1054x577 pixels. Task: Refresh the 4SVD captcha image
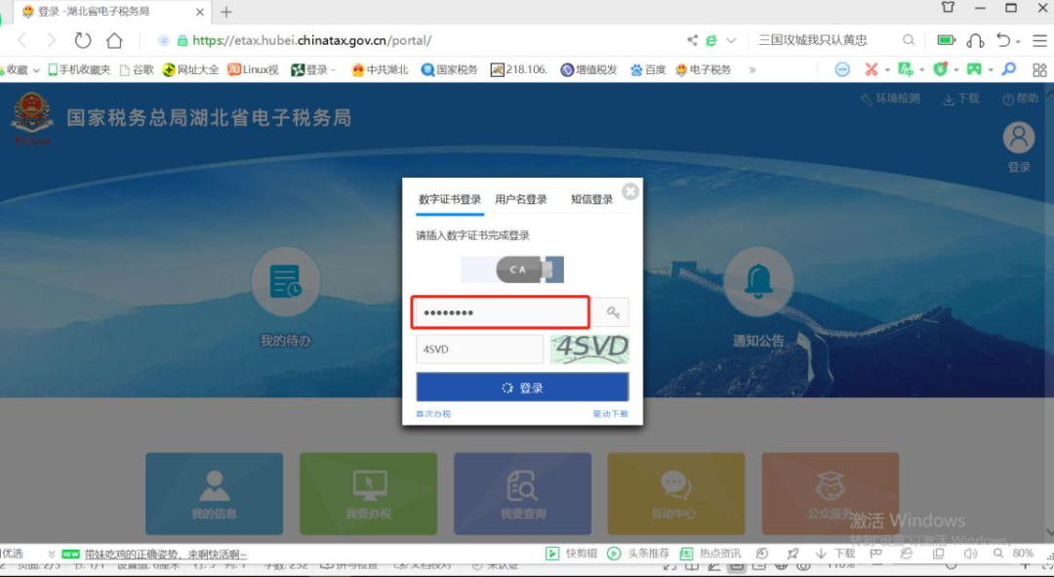[x=589, y=349]
